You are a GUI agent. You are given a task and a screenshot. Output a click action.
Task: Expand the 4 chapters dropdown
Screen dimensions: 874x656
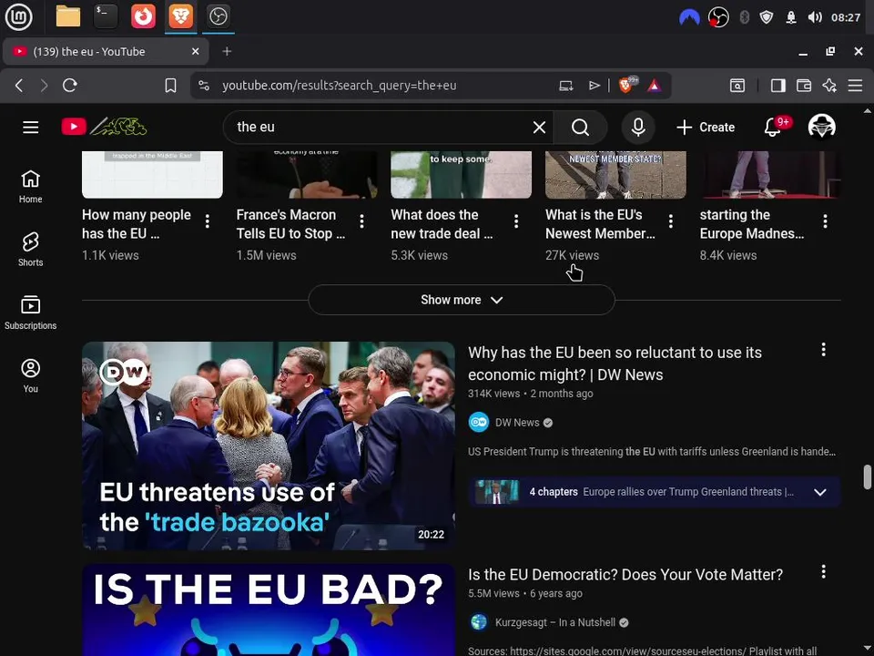pos(820,492)
